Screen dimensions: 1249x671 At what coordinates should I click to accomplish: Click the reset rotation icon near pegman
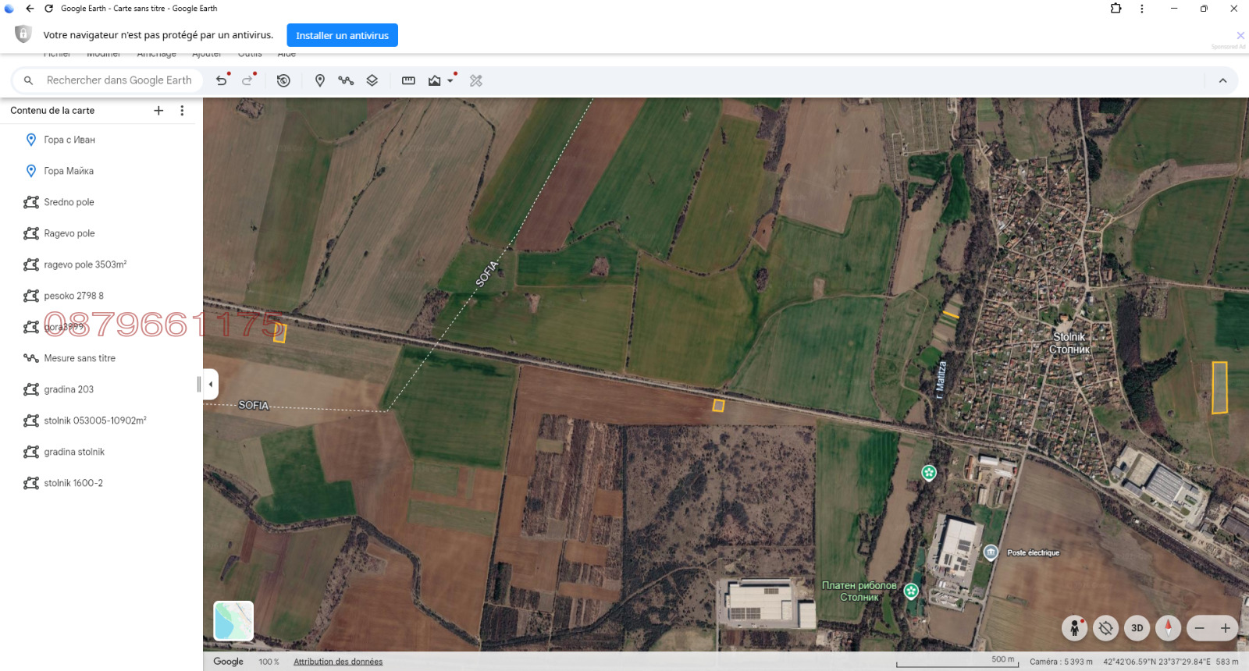[x=1106, y=628]
